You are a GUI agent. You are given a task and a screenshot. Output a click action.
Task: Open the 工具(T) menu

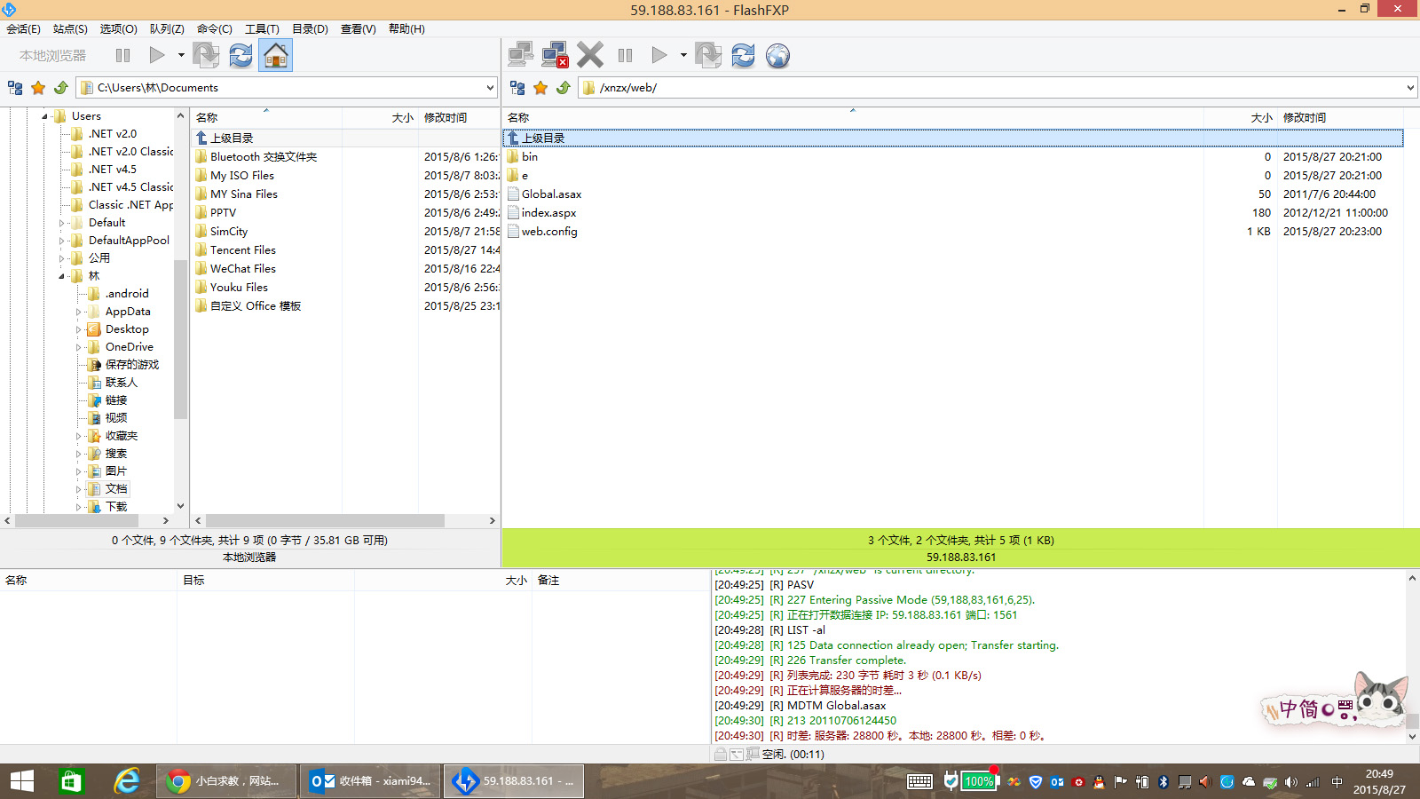[x=262, y=29]
